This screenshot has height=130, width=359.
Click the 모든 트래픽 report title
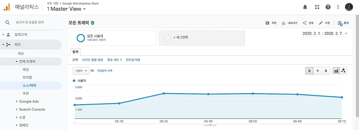(x=78, y=23)
